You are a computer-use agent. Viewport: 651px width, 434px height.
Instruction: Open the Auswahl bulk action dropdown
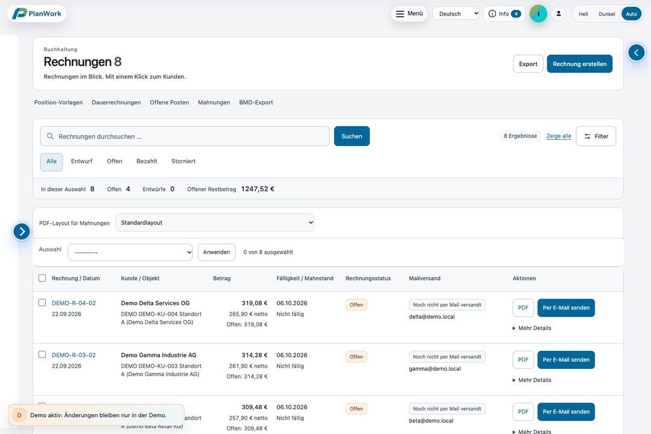(130, 252)
